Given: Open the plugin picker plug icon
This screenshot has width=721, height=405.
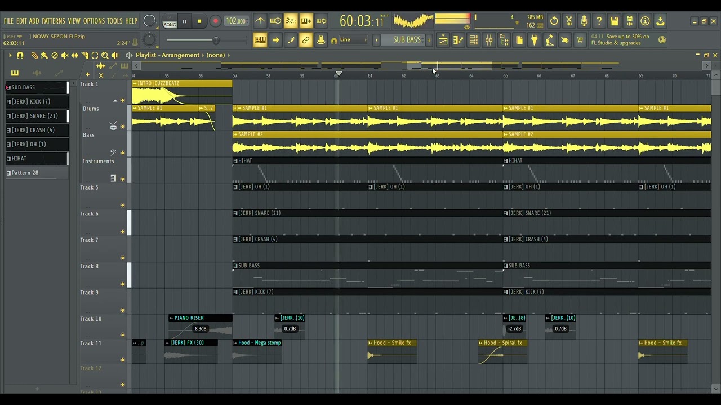Looking at the screenshot, I should [x=535, y=40].
